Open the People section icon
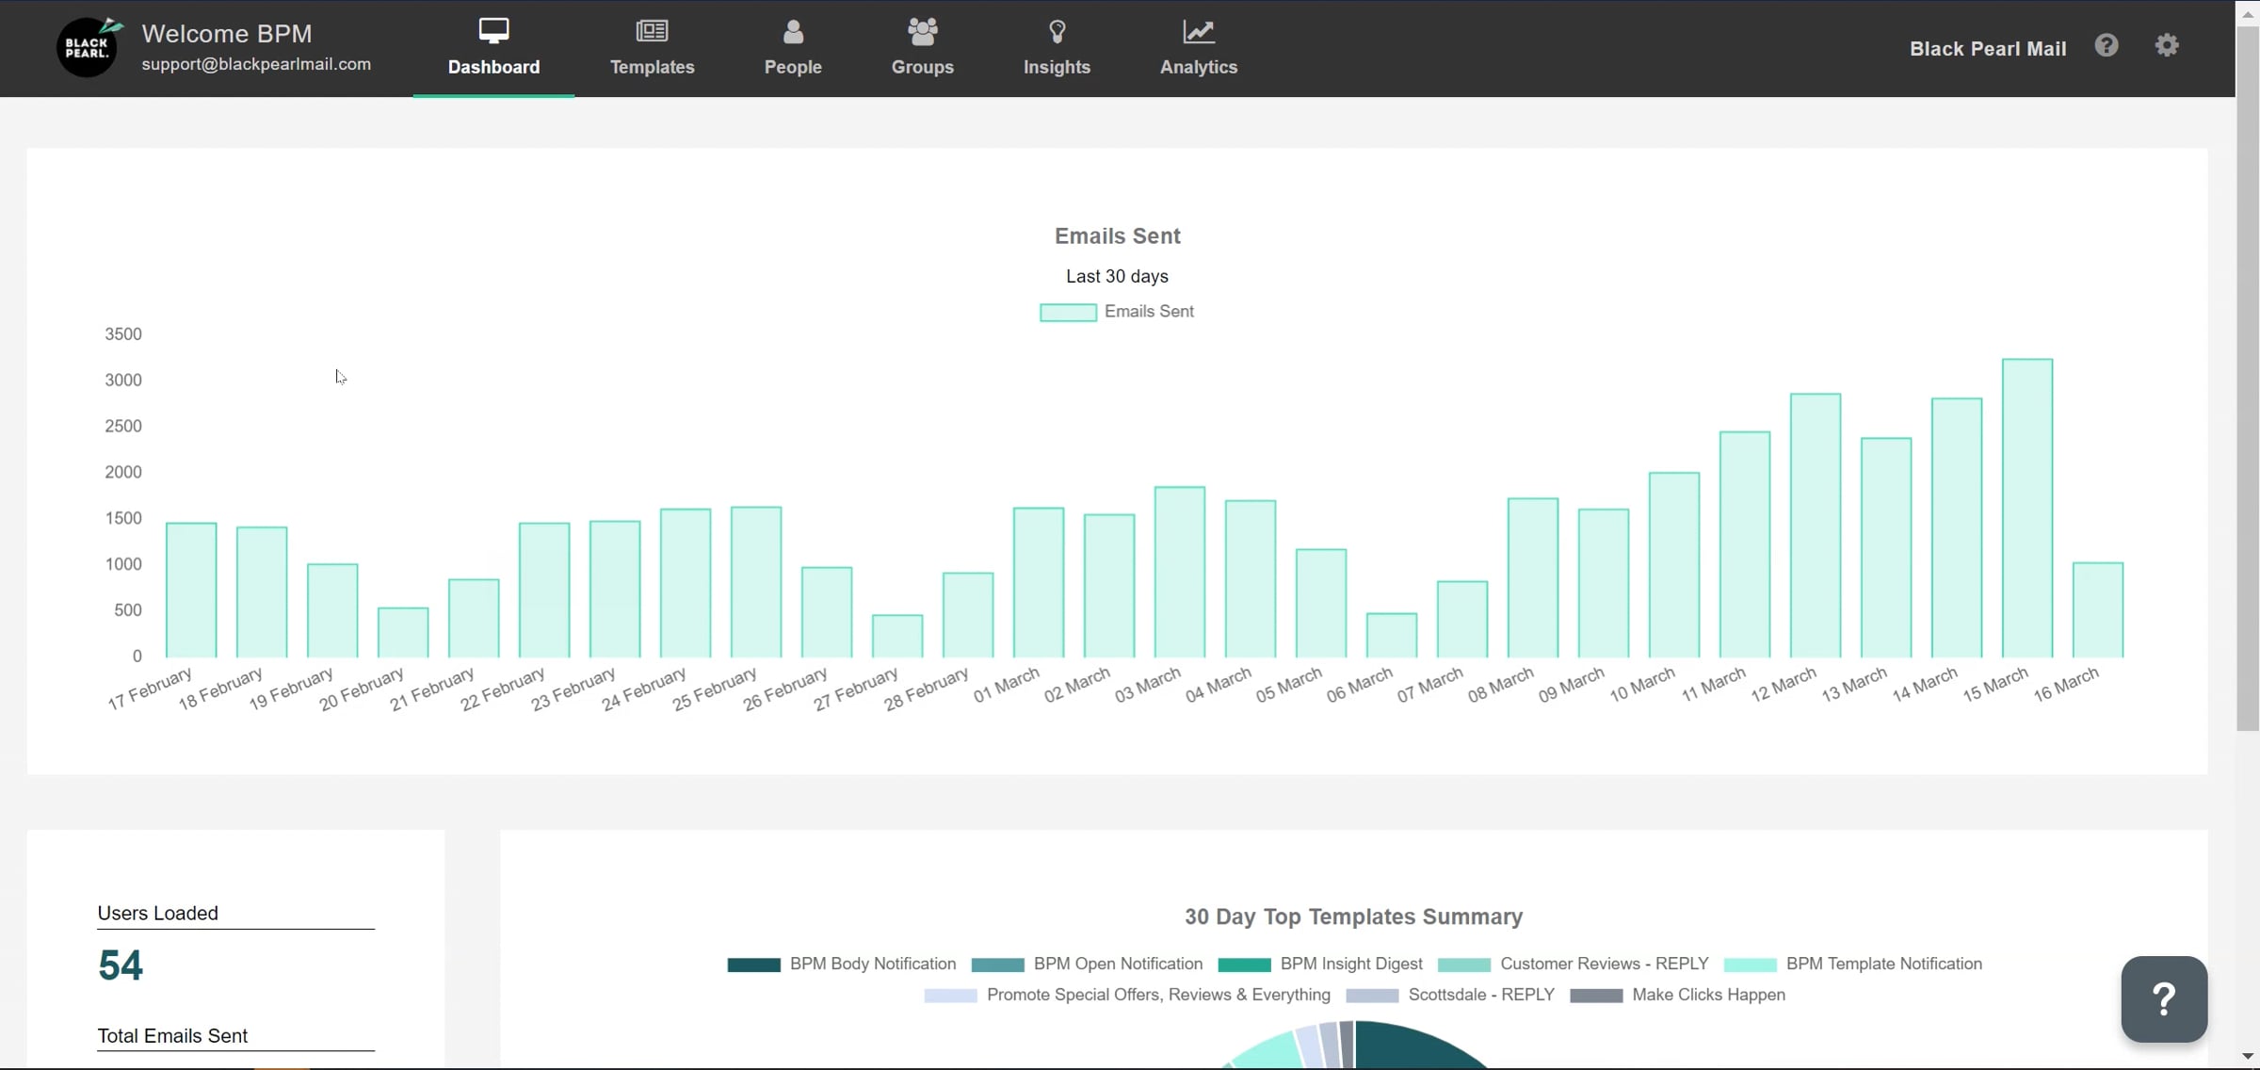 click(x=793, y=31)
